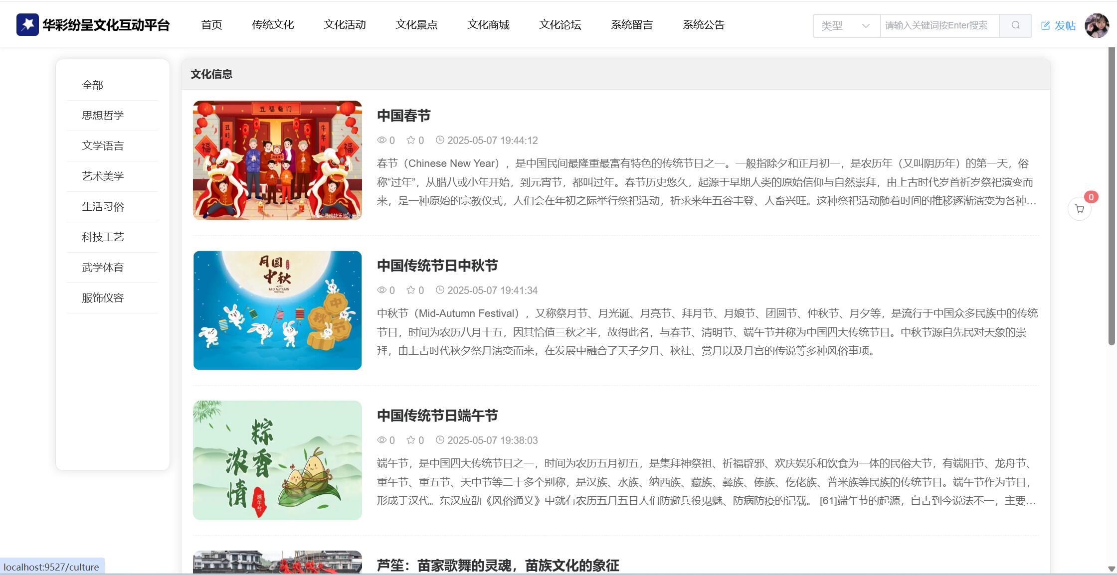
Task: Go to the 文化商城 menu item
Action: [x=488, y=25]
